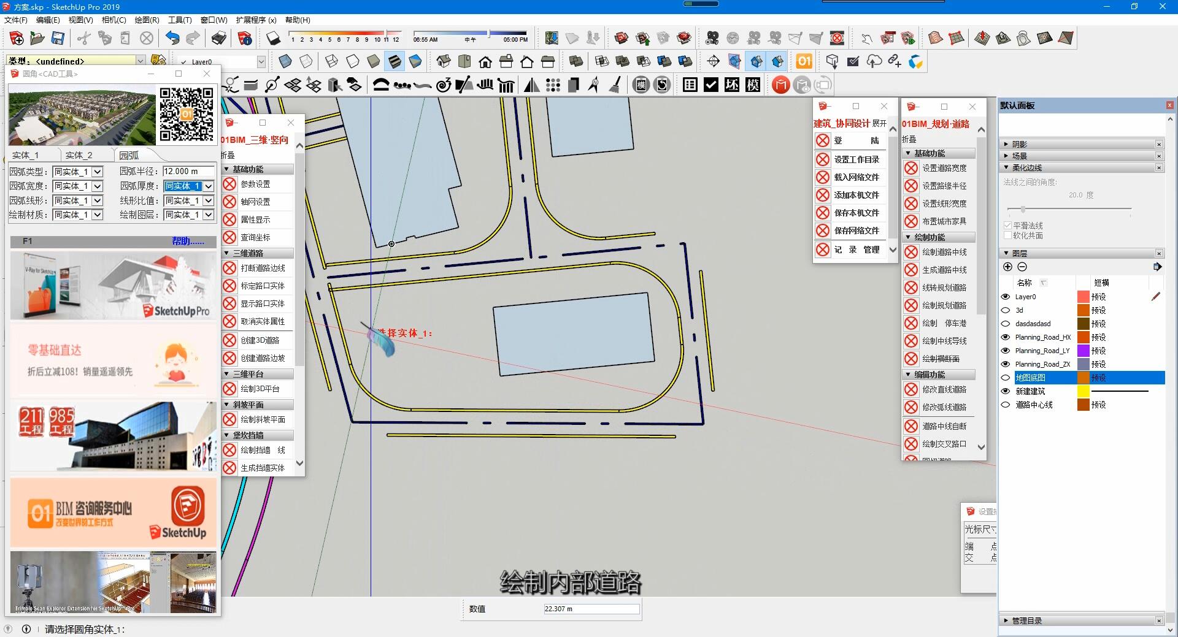This screenshot has height=637, width=1178.
Task: Click the Add Location map icon
Action: 552,39
